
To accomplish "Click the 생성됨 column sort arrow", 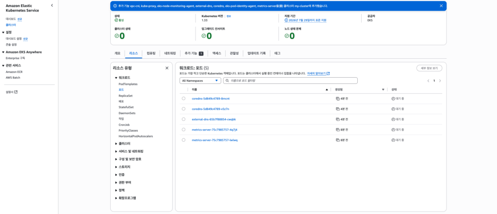I will click(x=383, y=90).
